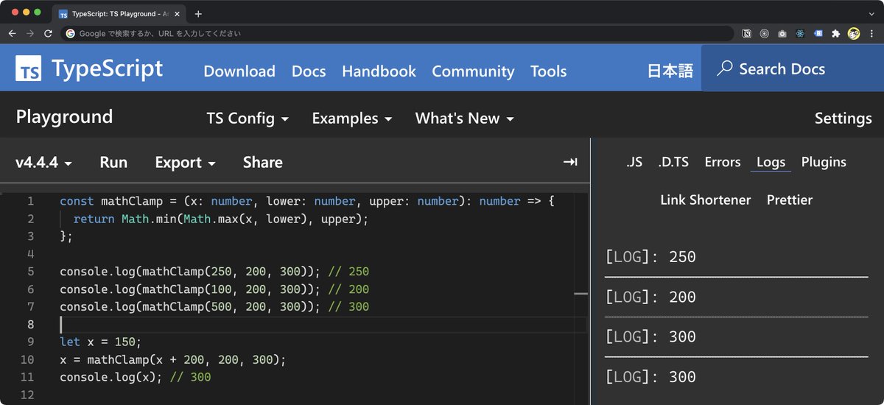Click the browser forward arrow
Image resolution: width=884 pixels, height=405 pixels.
tap(30, 33)
